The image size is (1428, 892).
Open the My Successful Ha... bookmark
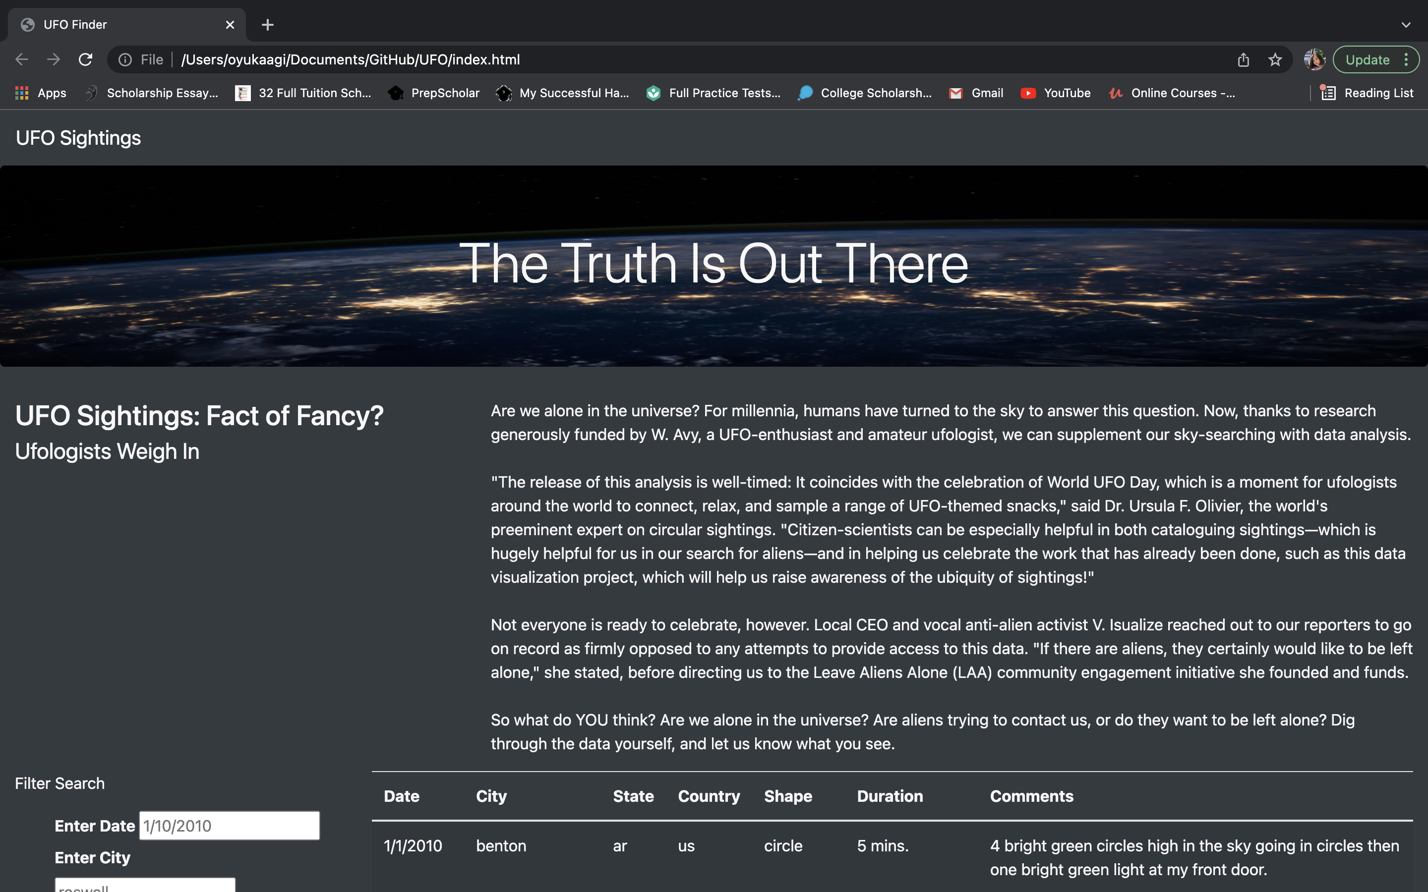562,93
